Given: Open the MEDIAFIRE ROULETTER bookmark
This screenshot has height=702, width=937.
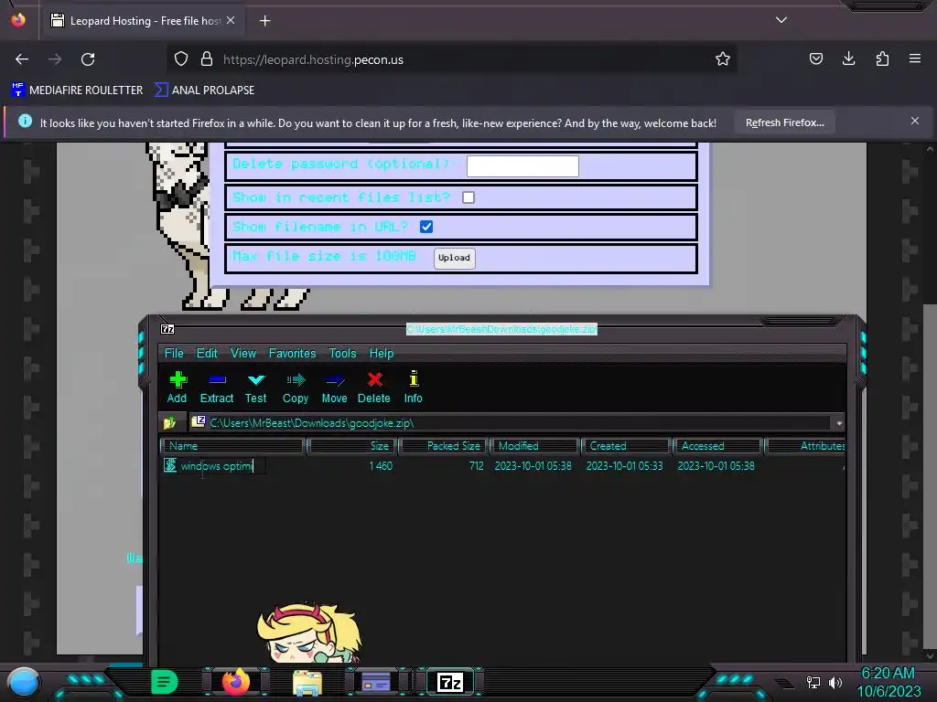Looking at the screenshot, I should tap(77, 90).
